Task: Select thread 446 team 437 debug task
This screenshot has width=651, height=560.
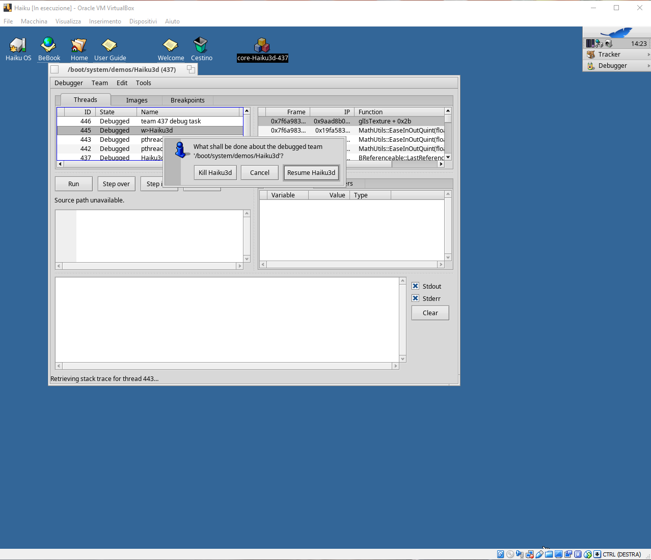Action: [150, 121]
